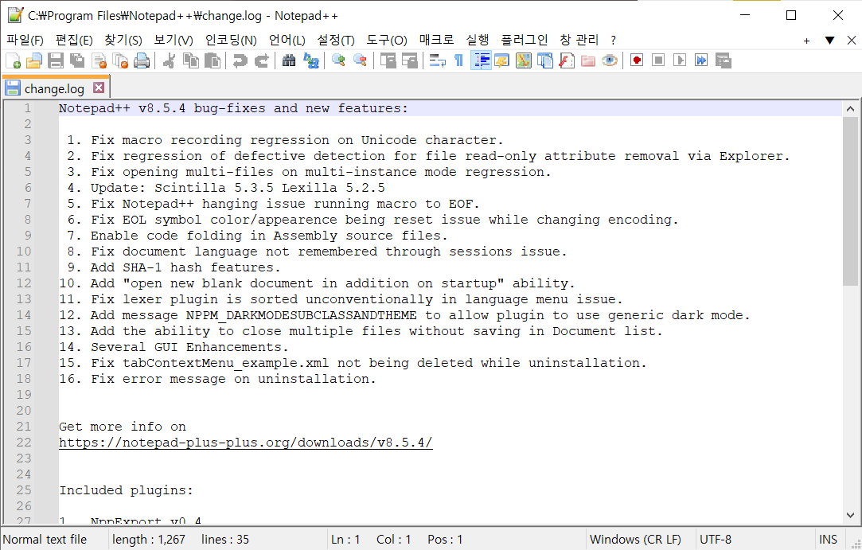Open the 파일(F) menu
Viewport: 862px width, 550px height.
click(x=25, y=40)
